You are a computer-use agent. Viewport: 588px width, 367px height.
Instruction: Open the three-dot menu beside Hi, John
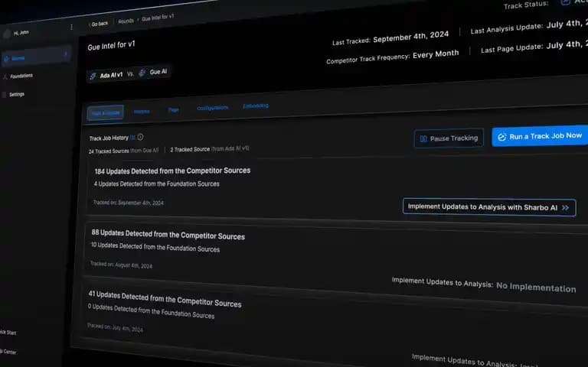[x=72, y=27]
